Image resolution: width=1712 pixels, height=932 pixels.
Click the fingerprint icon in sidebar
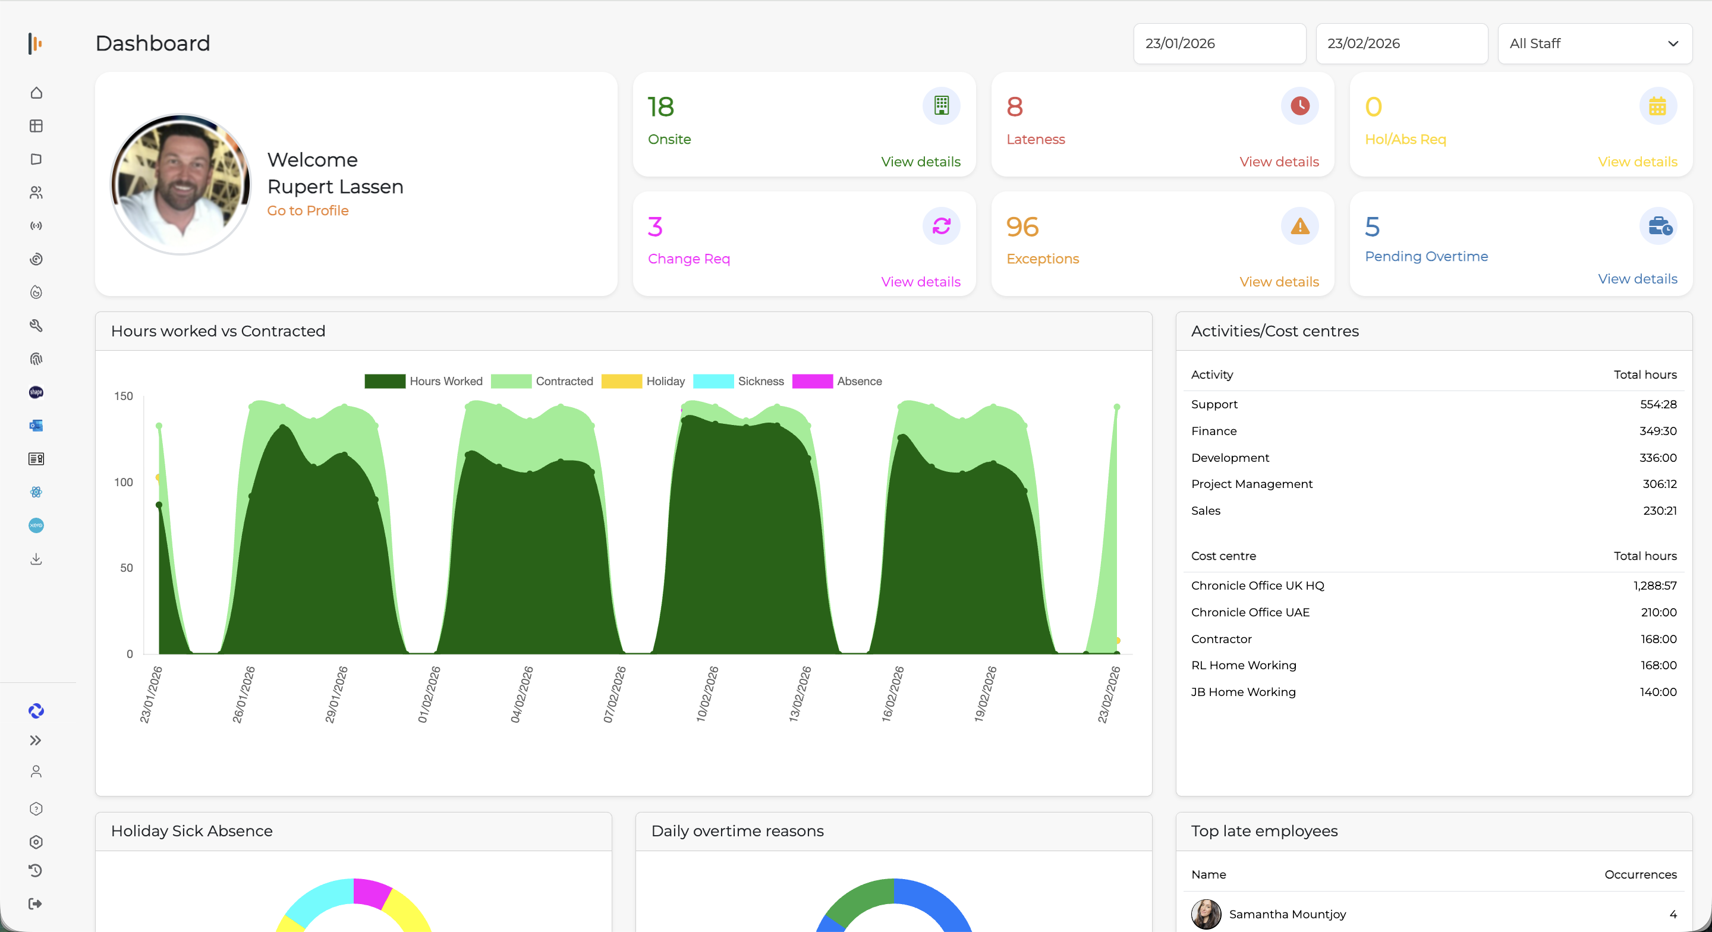click(36, 359)
